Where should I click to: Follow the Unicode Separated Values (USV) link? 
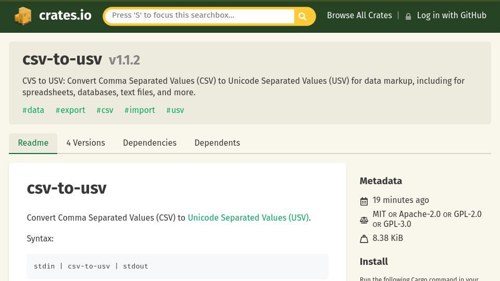[x=248, y=218]
